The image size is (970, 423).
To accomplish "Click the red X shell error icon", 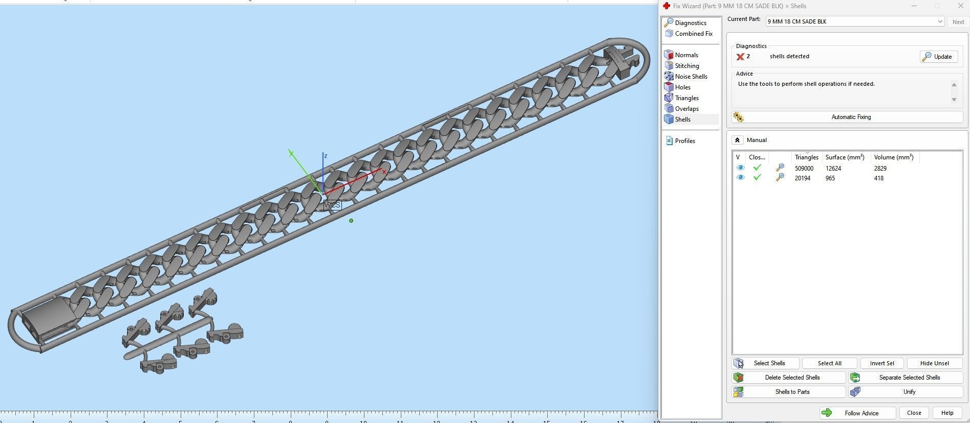I will [740, 57].
